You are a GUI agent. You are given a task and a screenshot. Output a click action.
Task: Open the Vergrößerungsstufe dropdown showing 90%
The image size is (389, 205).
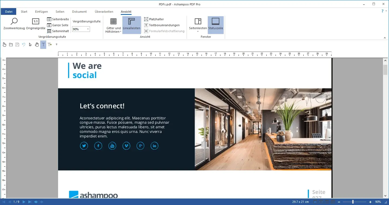(x=88, y=29)
